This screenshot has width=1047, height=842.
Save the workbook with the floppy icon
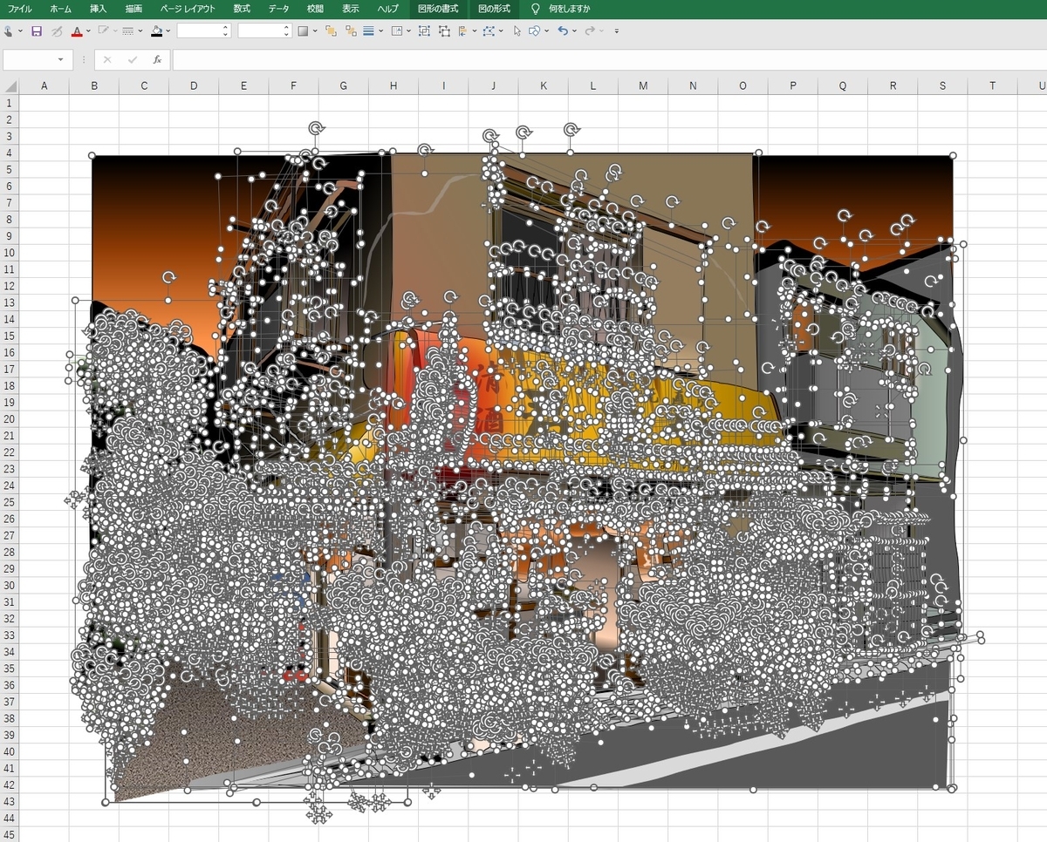point(37,31)
